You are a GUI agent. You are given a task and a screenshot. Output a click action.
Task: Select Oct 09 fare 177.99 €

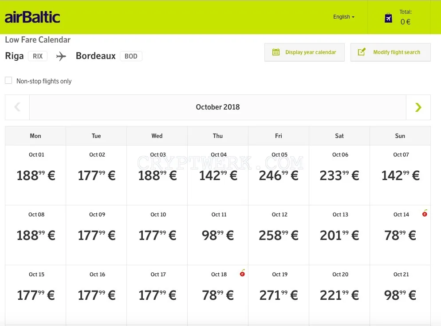(96, 235)
